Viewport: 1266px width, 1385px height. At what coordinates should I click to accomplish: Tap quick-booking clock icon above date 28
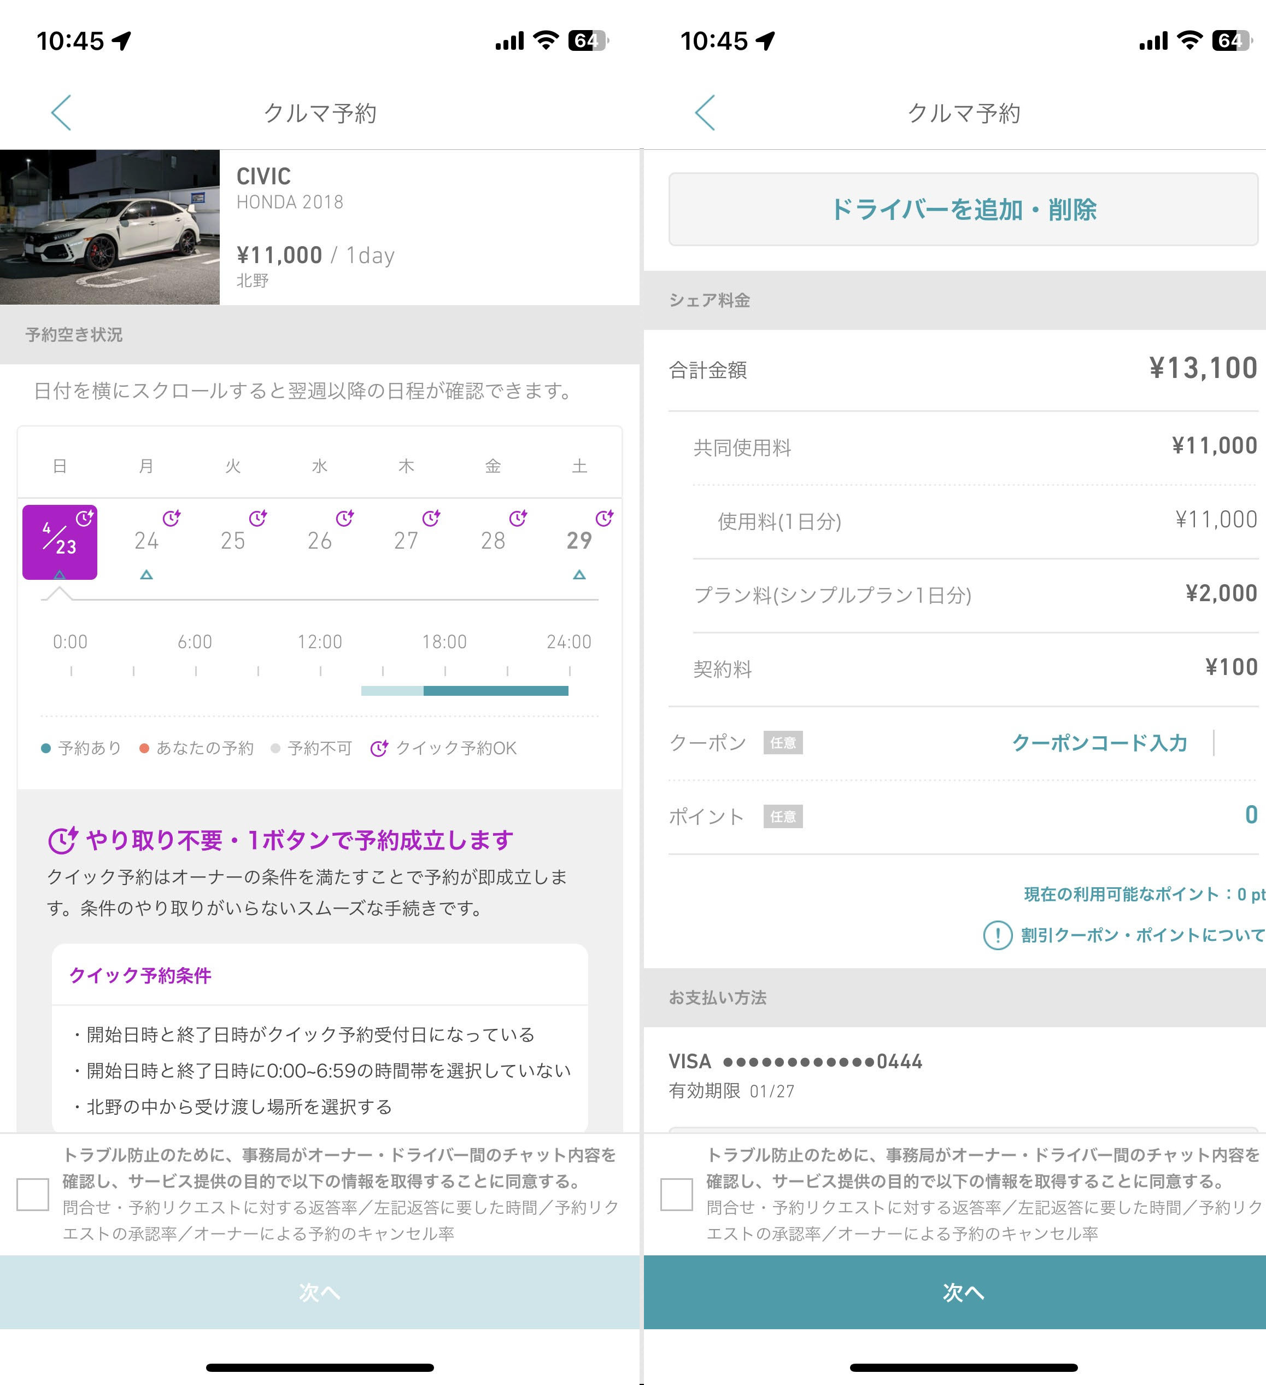pos(518,518)
